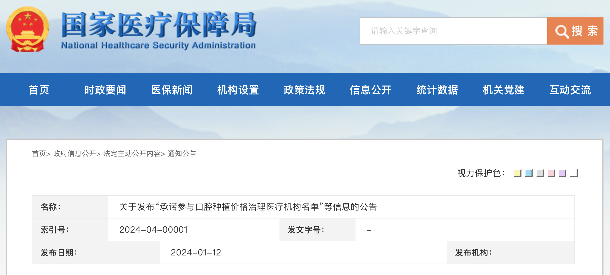The image size is (610, 275).
Task: Select the yellow eye-protection color
Action: point(518,173)
